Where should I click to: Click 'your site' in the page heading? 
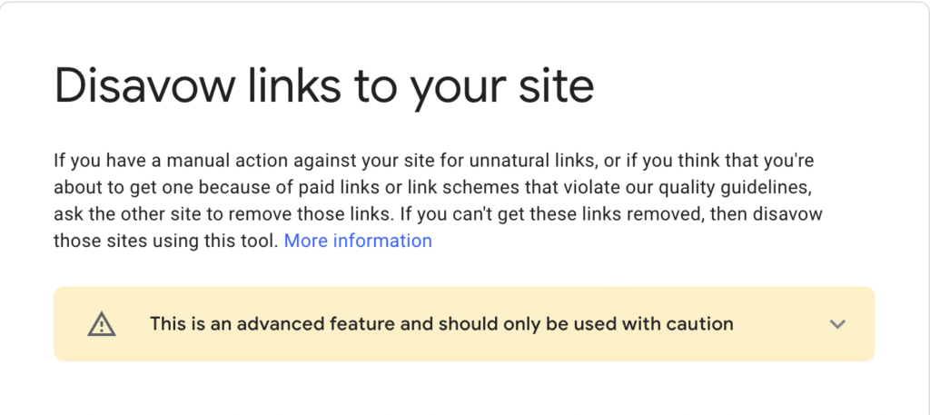[501, 90]
